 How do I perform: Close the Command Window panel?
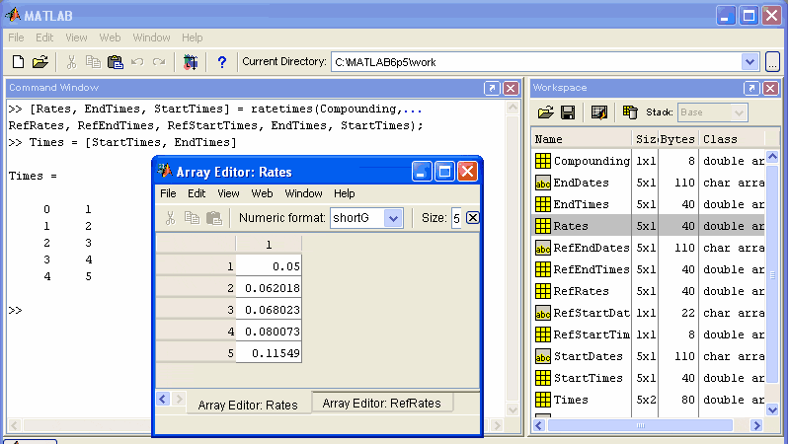click(x=511, y=88)
